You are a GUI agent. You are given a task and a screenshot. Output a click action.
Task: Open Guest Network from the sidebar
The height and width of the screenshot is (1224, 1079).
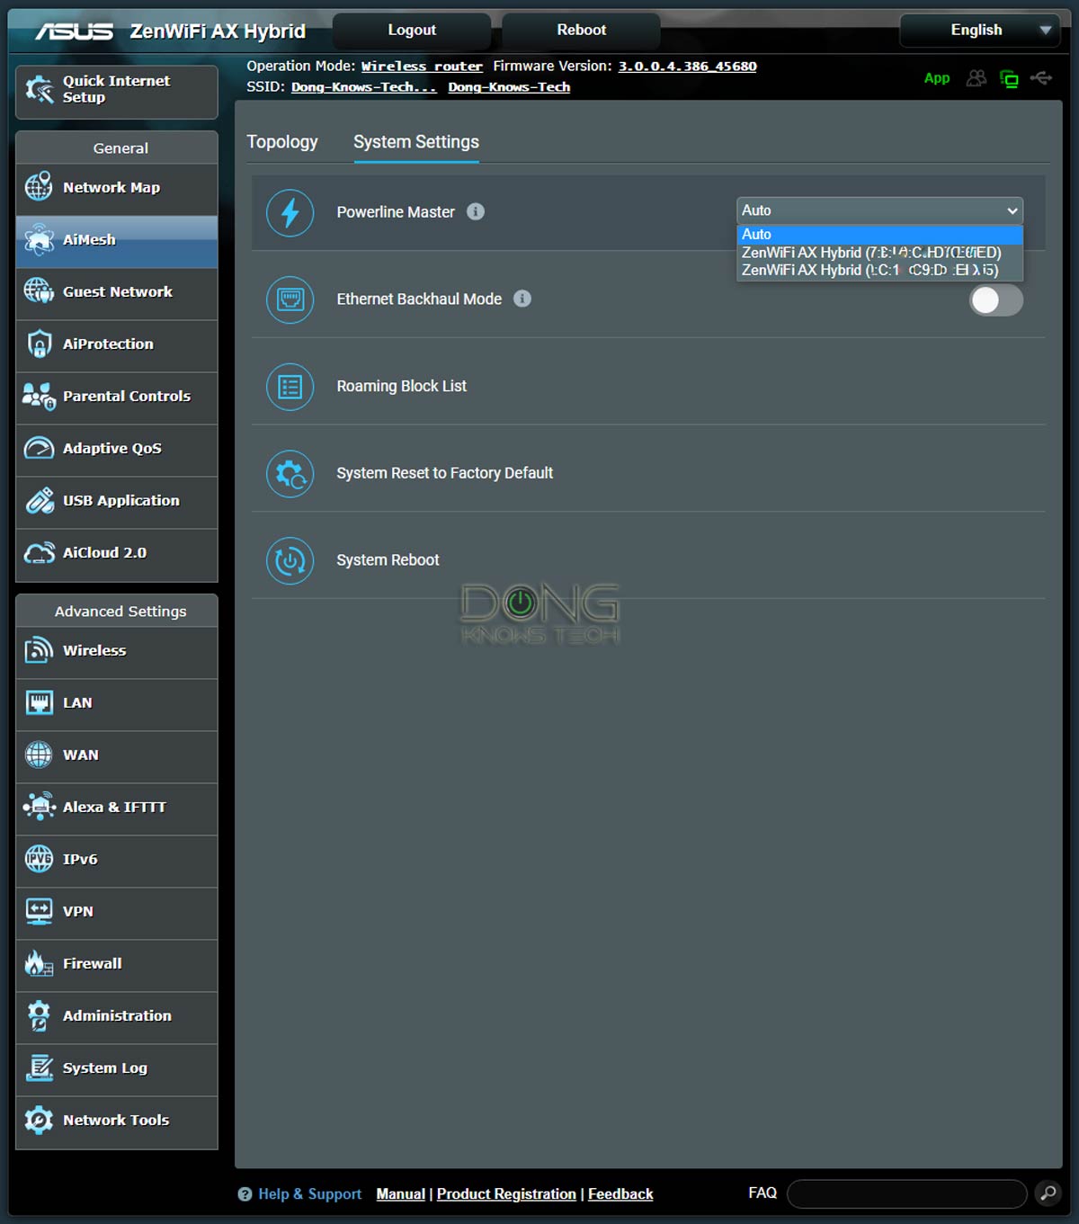click(x=117, y=292)
